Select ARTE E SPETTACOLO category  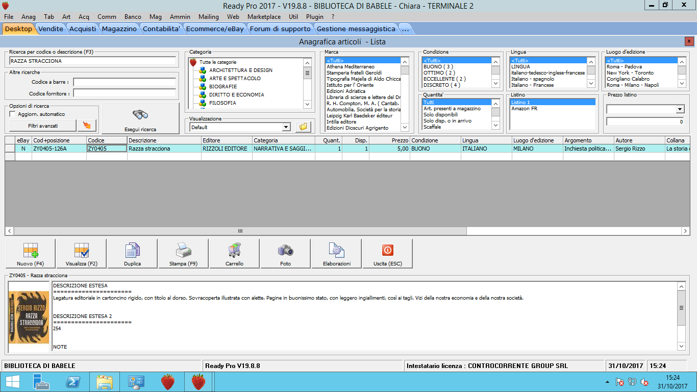pyautogui.click(x=235, y=79)
